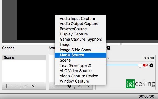Select Image Slide Show entry
Viewport: 158px width, 99px height.
[81, 50]
